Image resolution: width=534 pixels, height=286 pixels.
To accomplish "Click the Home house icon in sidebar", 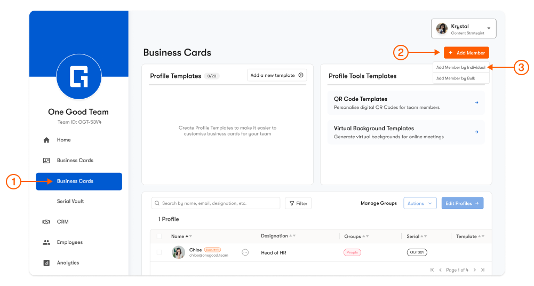I will tap(46, 140).
